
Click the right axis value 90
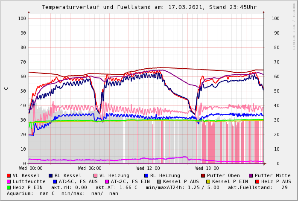point(277,33)
